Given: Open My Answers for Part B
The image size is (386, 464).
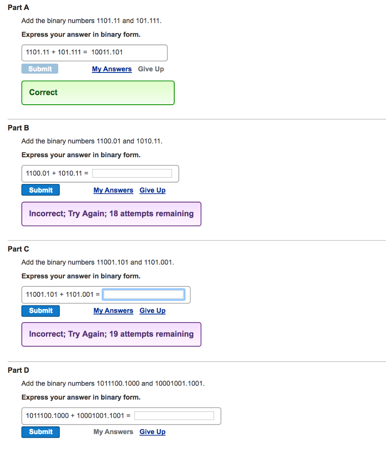Looking at the screenshot, I should coord(113,190).
